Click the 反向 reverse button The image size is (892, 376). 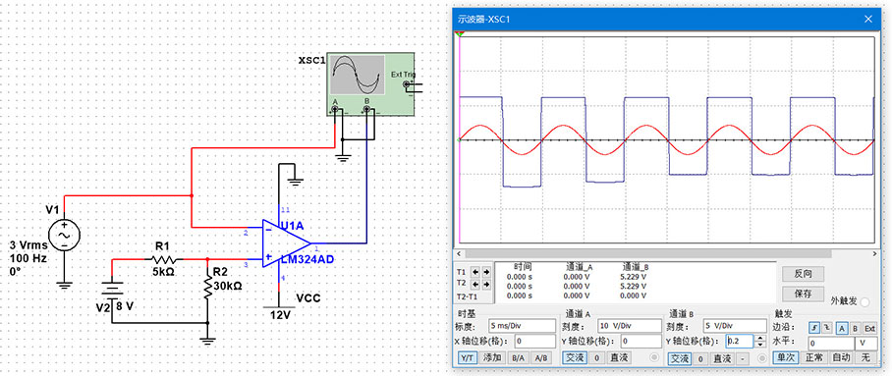pos(804,274)
